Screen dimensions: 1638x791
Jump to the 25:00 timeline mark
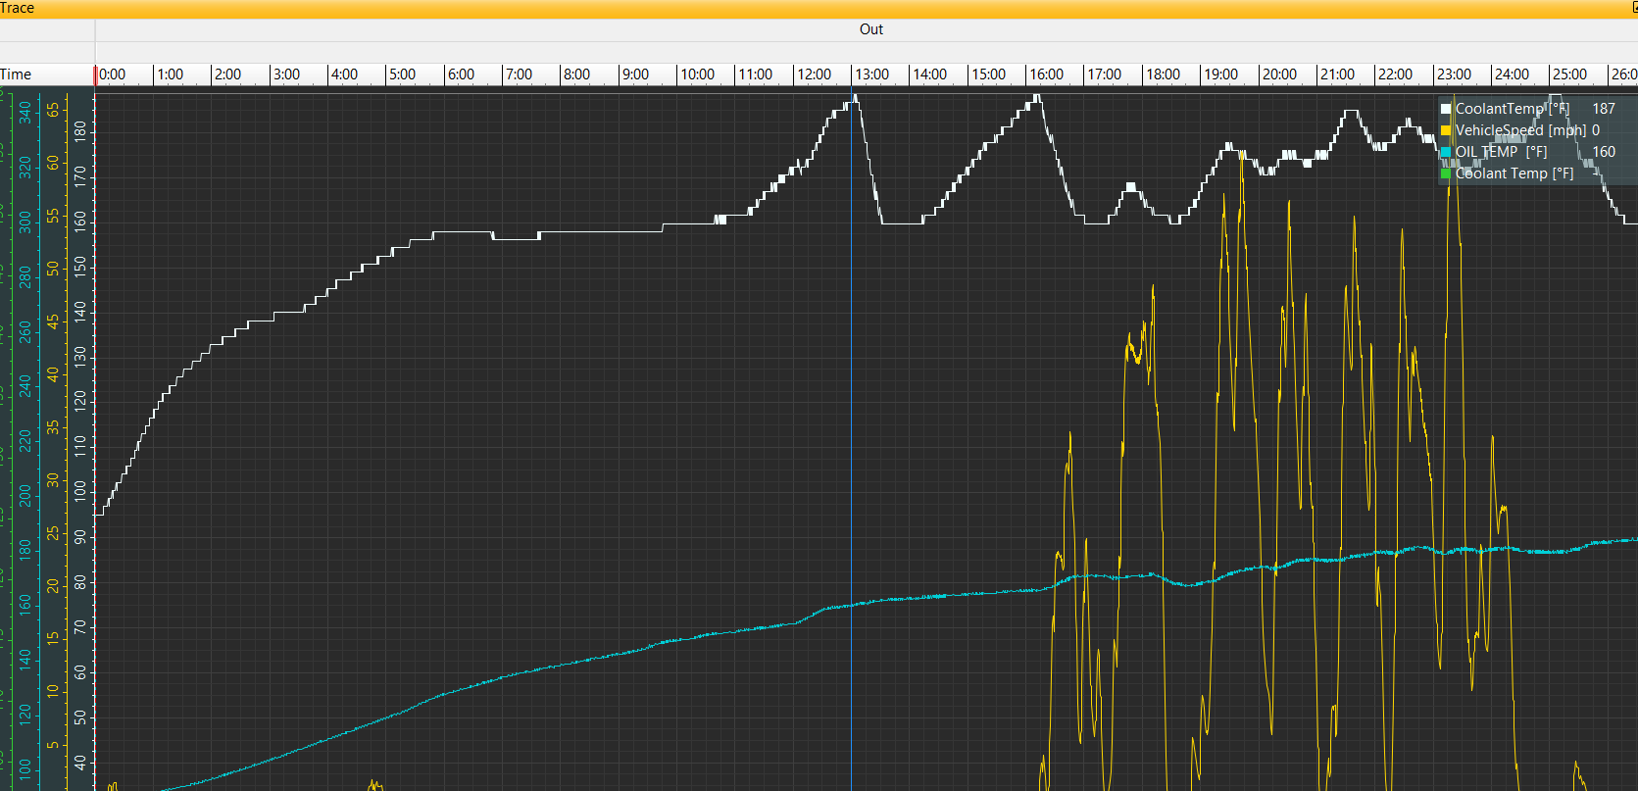[1569, 74]
